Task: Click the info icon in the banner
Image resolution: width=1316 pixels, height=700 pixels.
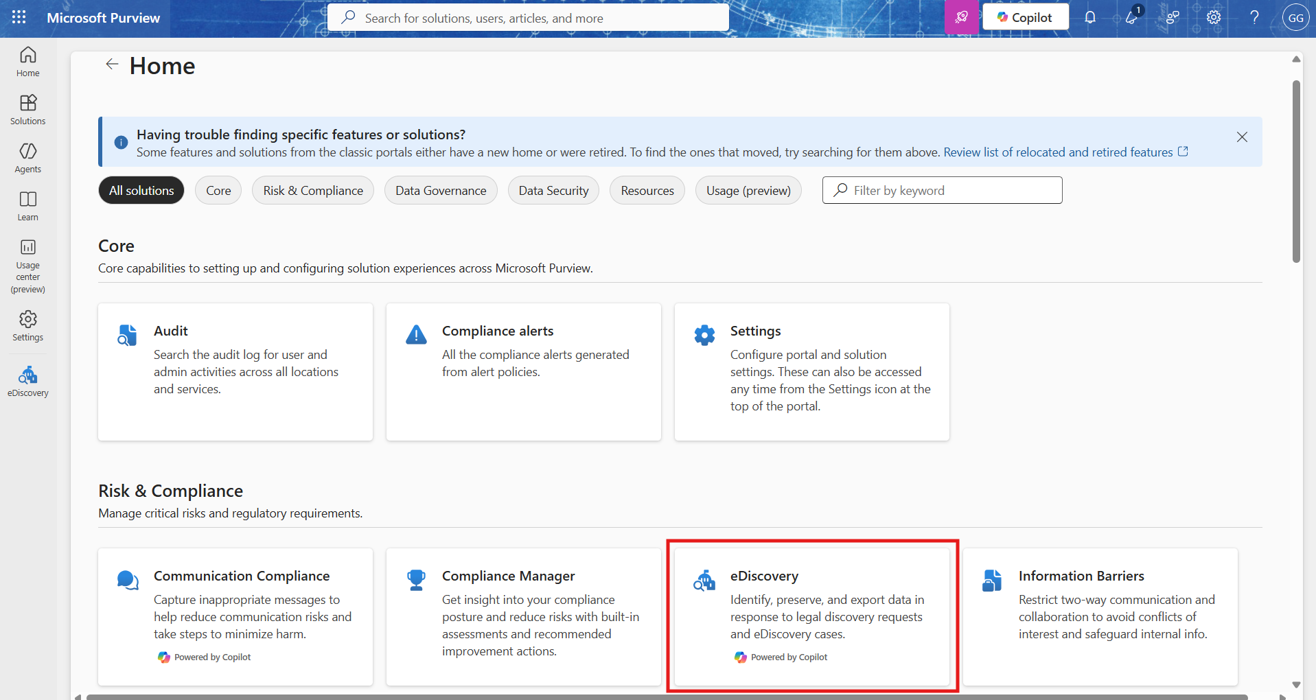Action: 121,142
